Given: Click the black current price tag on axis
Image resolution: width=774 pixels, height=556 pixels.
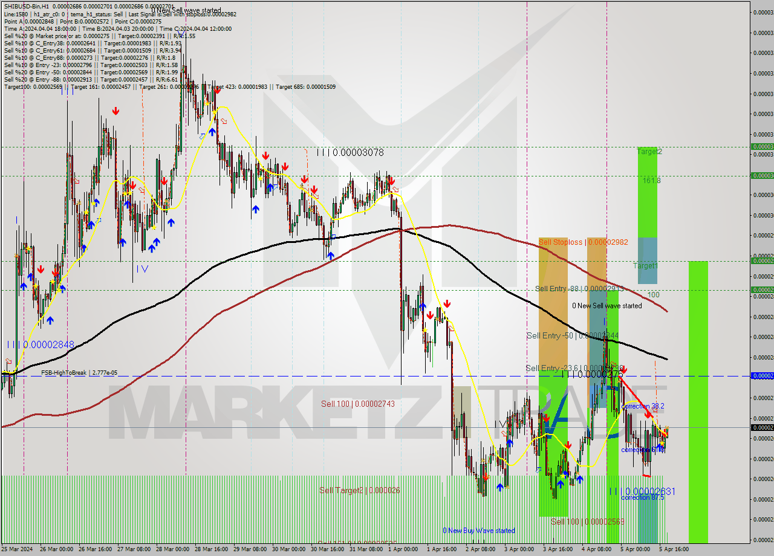Looking at the screenshot, I should click(x=762, y=428).
